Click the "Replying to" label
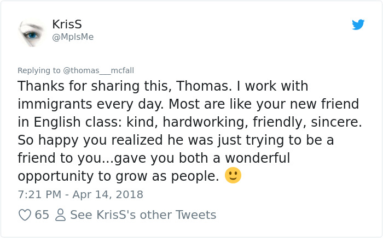 (x=39, y=70)
